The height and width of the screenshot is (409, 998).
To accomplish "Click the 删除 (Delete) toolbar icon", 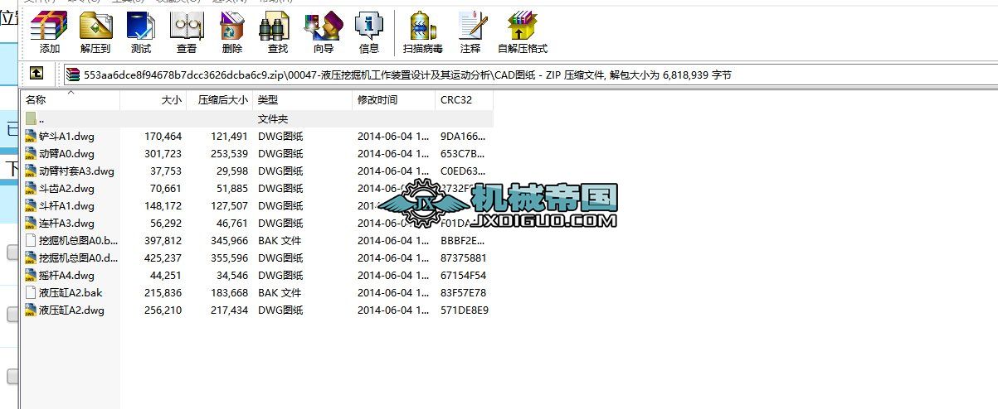I will pos(232,33).
